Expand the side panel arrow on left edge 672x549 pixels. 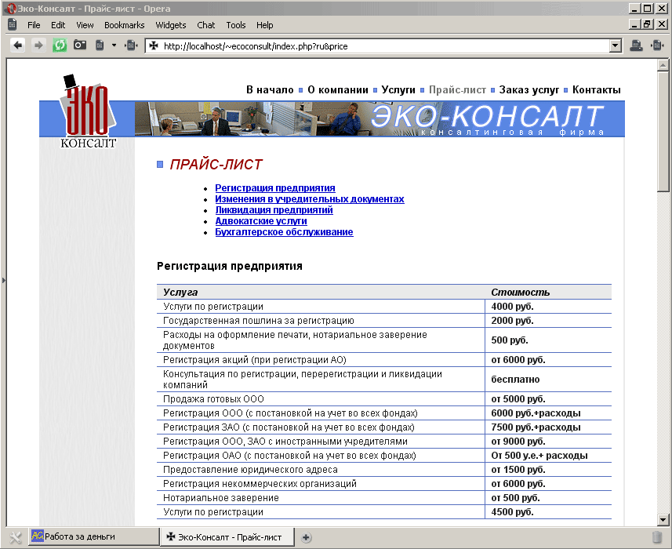3,280
